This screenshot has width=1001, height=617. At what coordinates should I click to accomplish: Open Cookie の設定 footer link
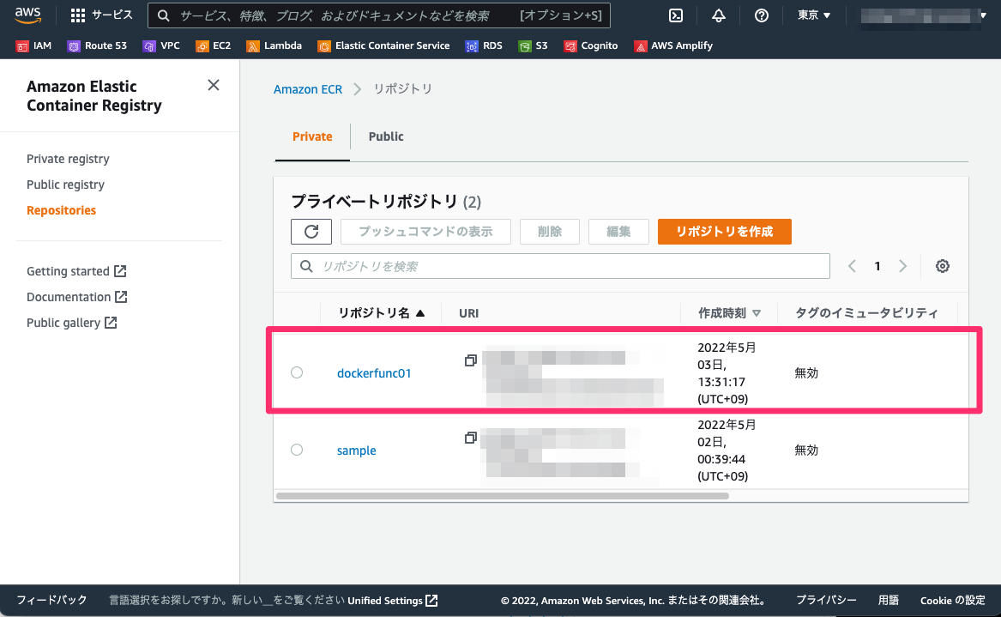(x=952, y=601)
